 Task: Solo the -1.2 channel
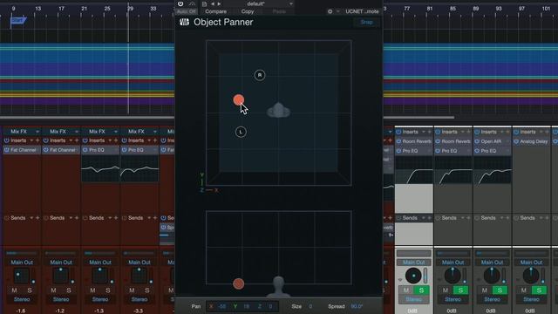pyautogui.click(x=69, y=290)
